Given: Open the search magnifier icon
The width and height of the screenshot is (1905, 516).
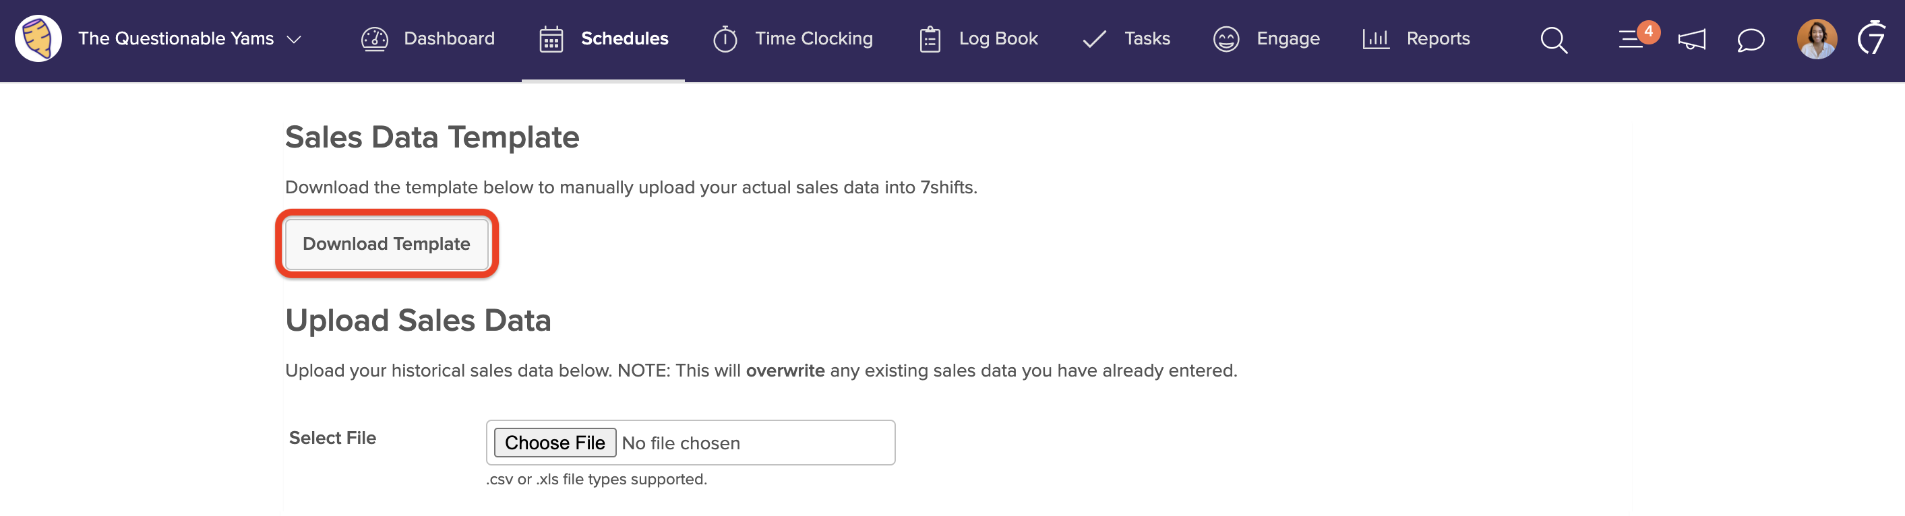Looking at the screenshot, I should 1553,40.
